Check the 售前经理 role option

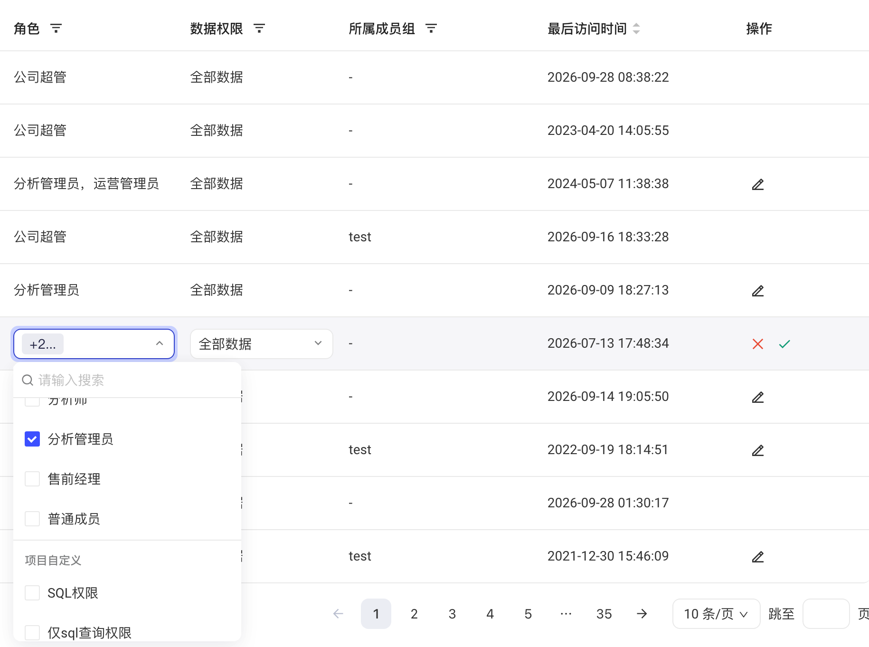point(32,479)
